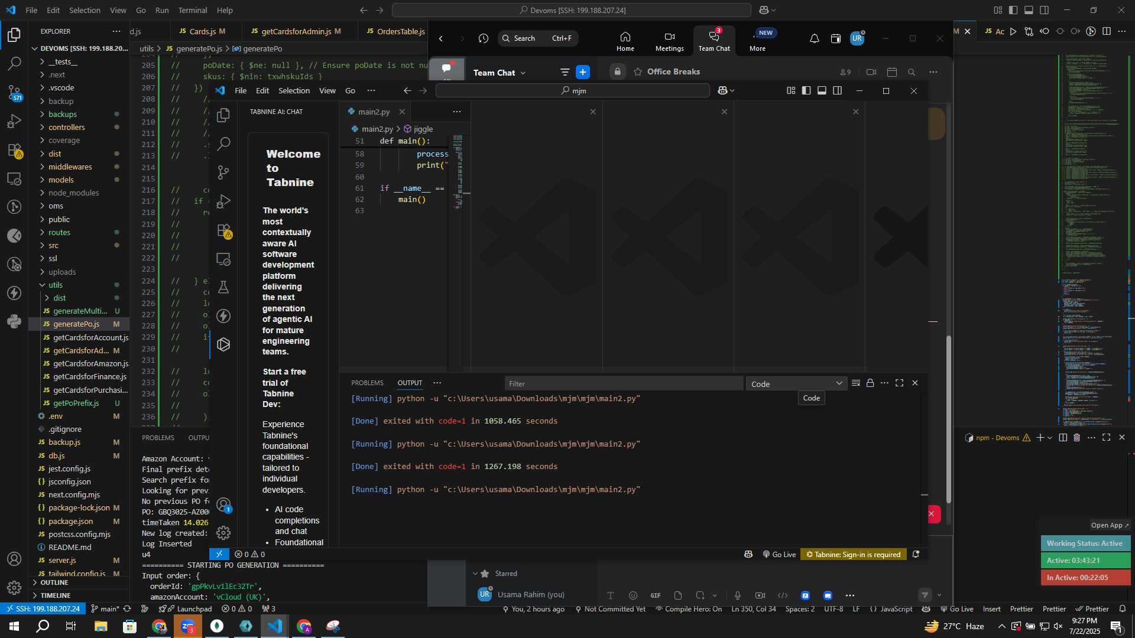1135x638 pixels.
Task: Expand the controllers folder in Explorer
Action: pos(66,127)
